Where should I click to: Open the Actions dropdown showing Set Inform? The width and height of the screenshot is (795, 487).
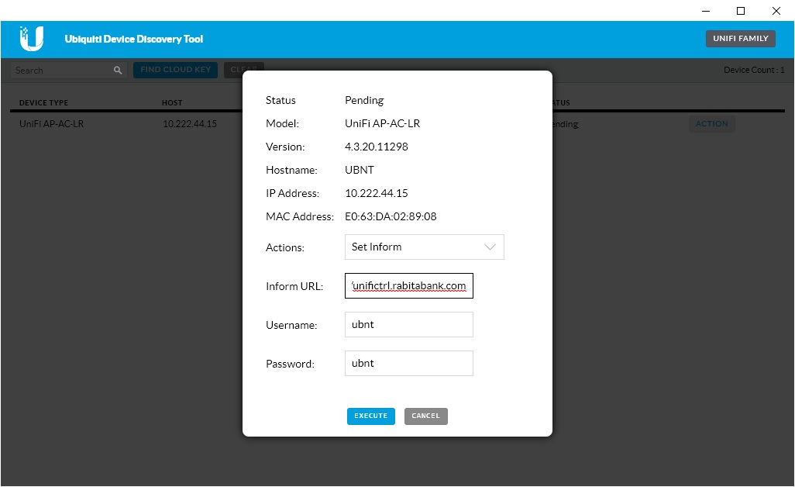coord(425,247)
